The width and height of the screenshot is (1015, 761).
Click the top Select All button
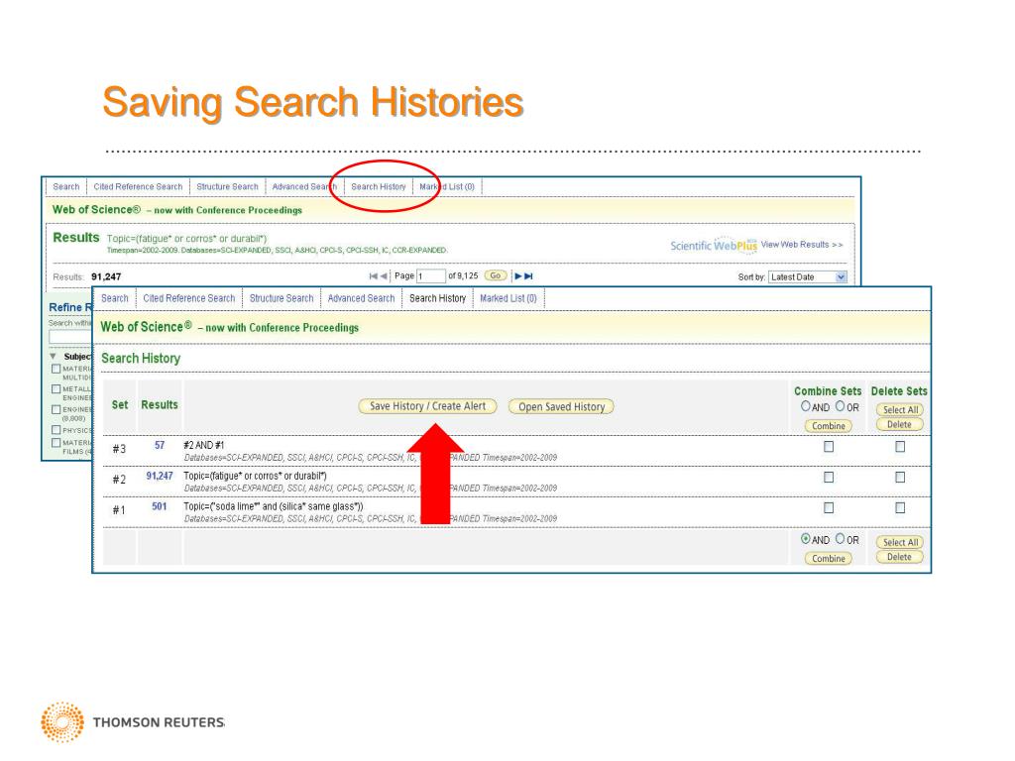tap(900, 409)
